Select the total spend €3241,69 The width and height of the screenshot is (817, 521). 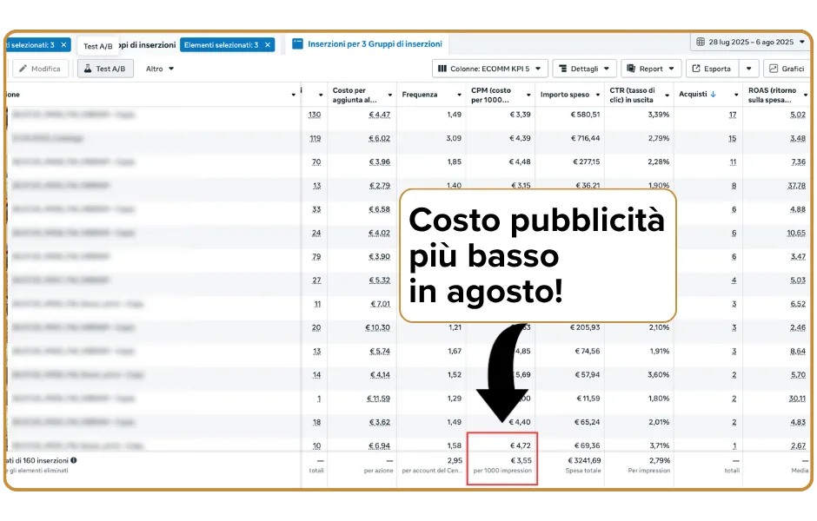582,460
